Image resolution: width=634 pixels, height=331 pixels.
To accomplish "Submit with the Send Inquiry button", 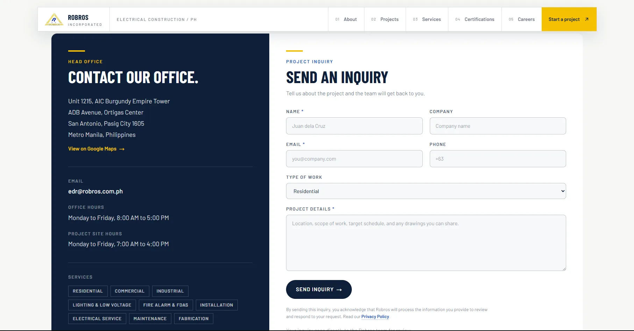I will click(319, 289).
